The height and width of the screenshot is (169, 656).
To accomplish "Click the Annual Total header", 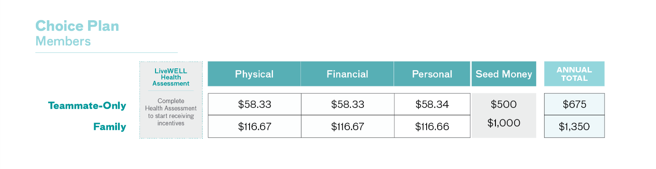I will [574, 74].
